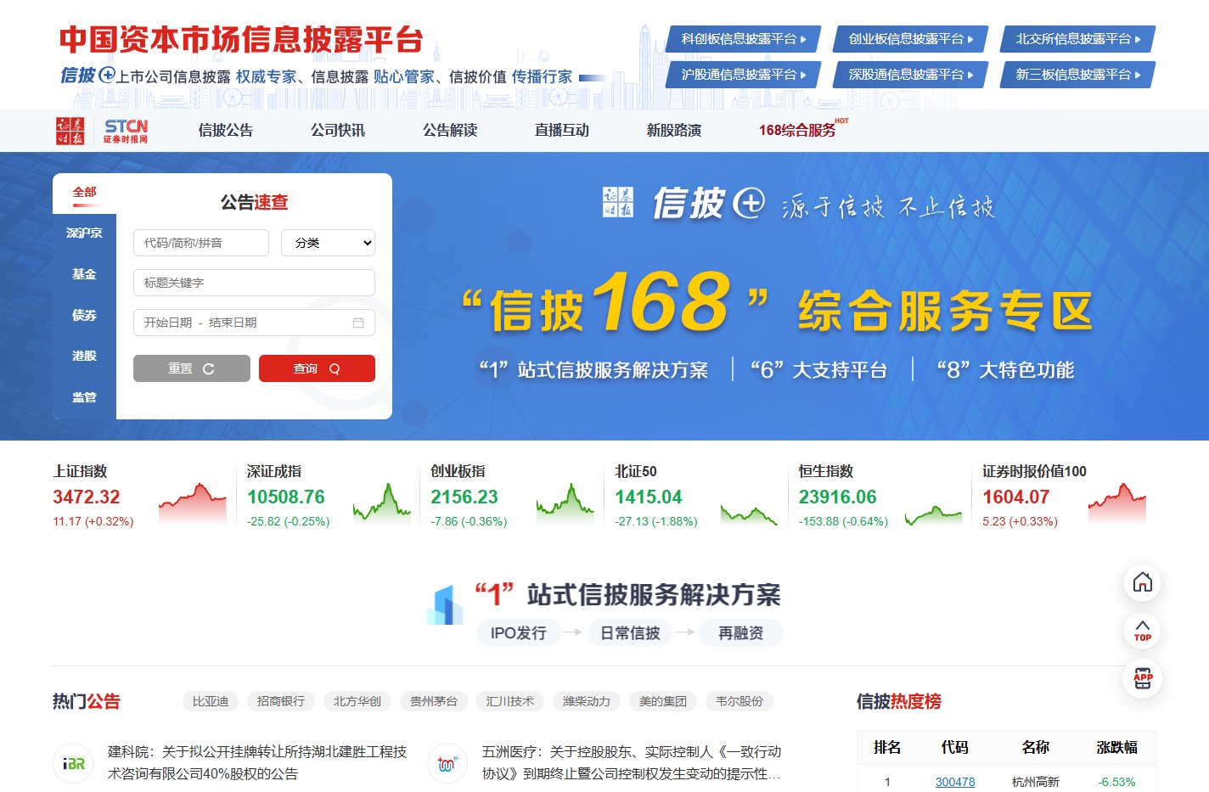Click the 标题关键字 input field
The width and height of the screenshot is (1209, 792).
[x=254, y=283]
